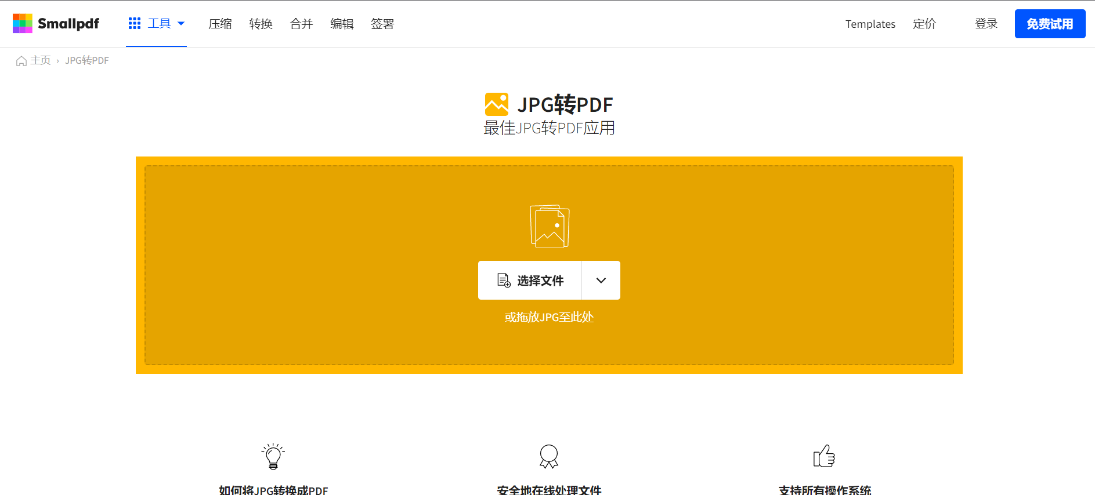The width and height of the screenshot is (1095, 495).
Task: Expand the 工具 dropdown arrow
Action: [181, 24]
